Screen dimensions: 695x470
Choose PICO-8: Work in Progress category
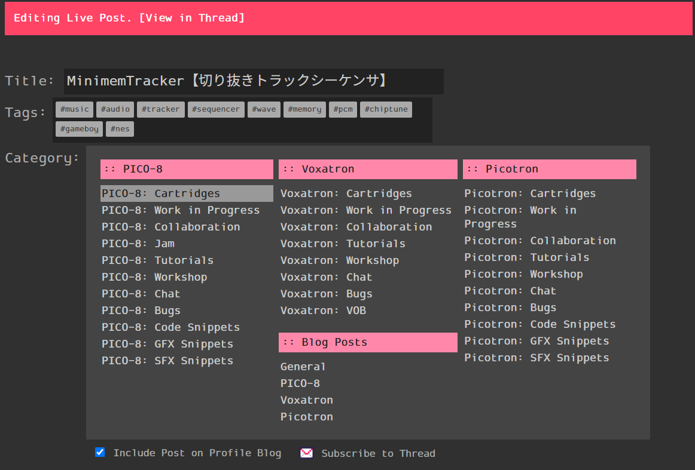point(181,210)
